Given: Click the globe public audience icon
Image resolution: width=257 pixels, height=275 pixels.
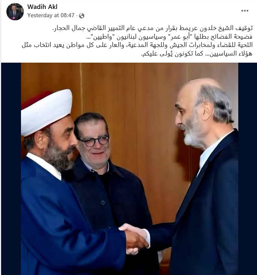Looking at the screenshot, I should pyautogui.click(x=82, y=16).
